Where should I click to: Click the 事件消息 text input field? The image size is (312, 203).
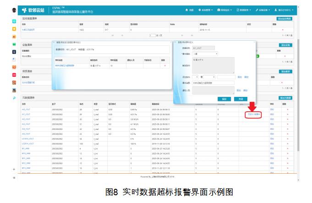[x=214, y=84]
